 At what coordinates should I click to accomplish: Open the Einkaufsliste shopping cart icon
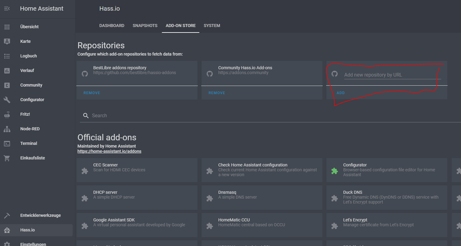(x=7, y=158)
